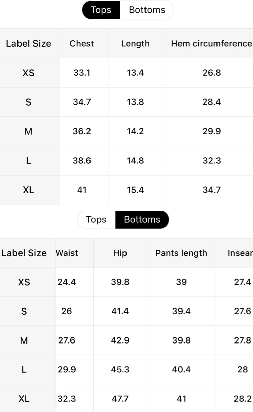Select the M chest value 36.2

coord(82,131)
